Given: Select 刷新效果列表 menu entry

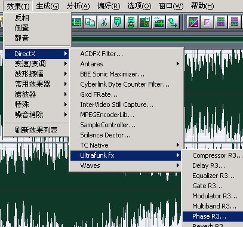Looking at the screenshot, I should pos(37,130).
